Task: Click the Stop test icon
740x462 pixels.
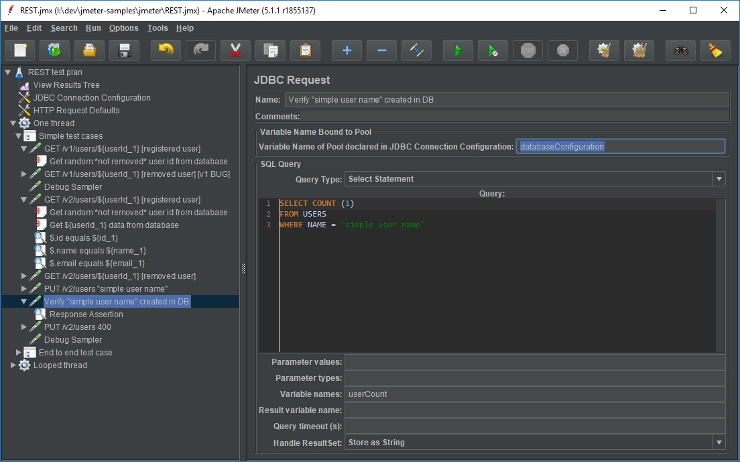Action: [528, 50]
